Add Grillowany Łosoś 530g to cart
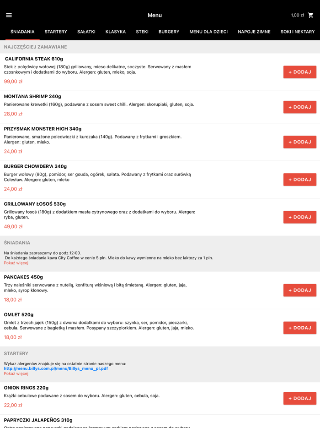This screenshot has width=320, height=428. tap(299, 217)
